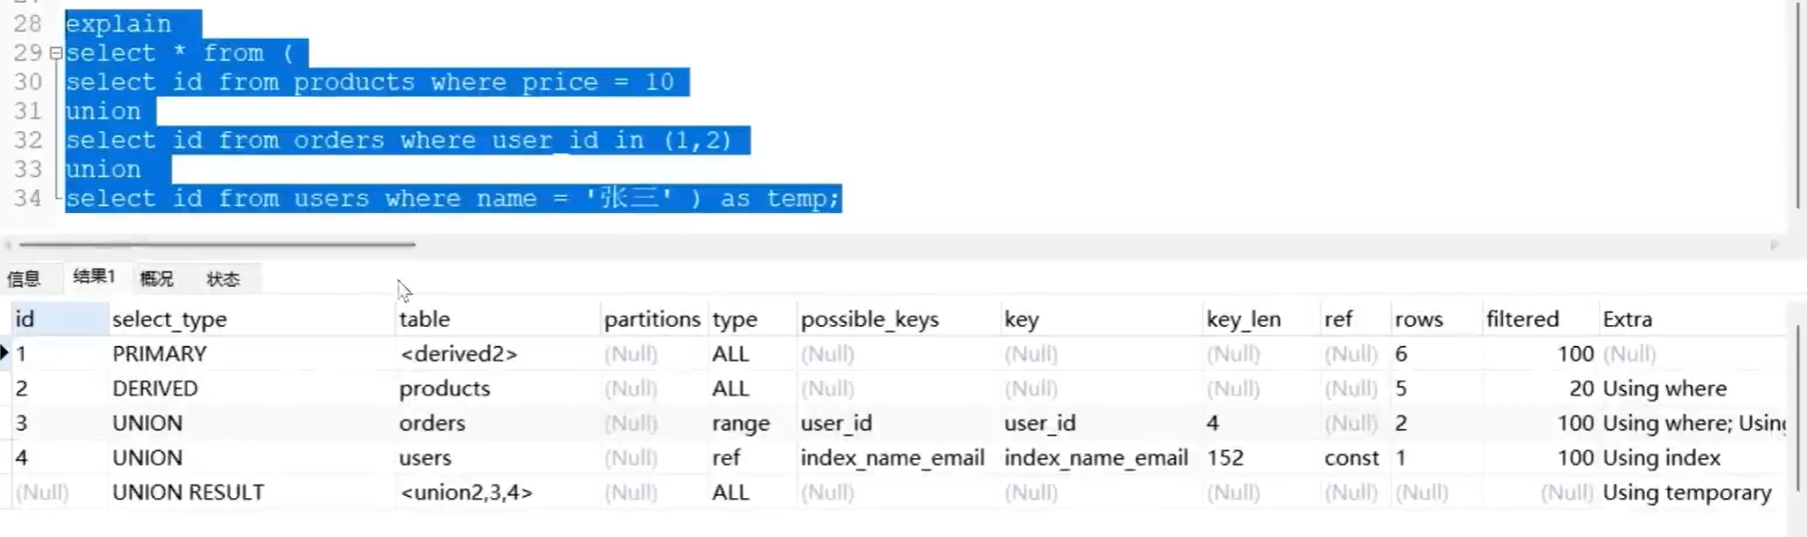Click the Extra column header
This screenshot has width=1807, height=537.
[x=1627, y=319]
